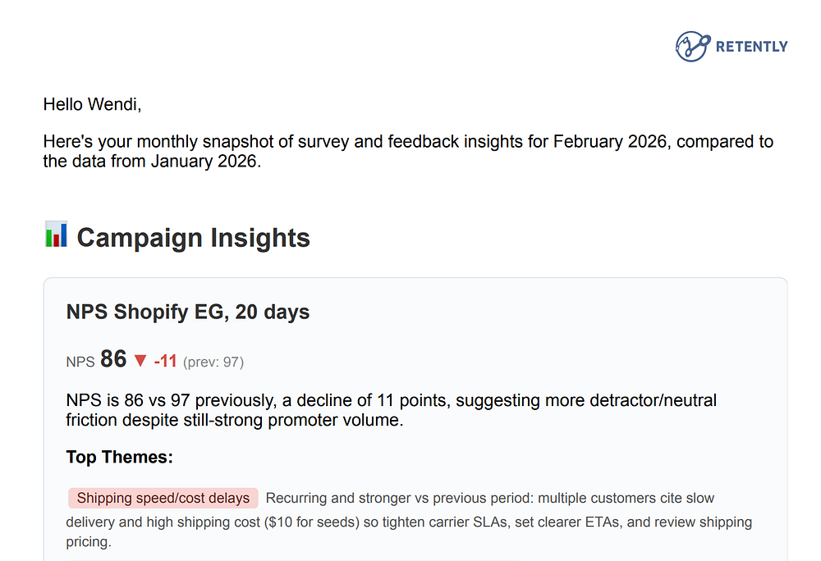Click the -11 change value
The width and height of the screenshot is (821, 561).
coord(165,362)
